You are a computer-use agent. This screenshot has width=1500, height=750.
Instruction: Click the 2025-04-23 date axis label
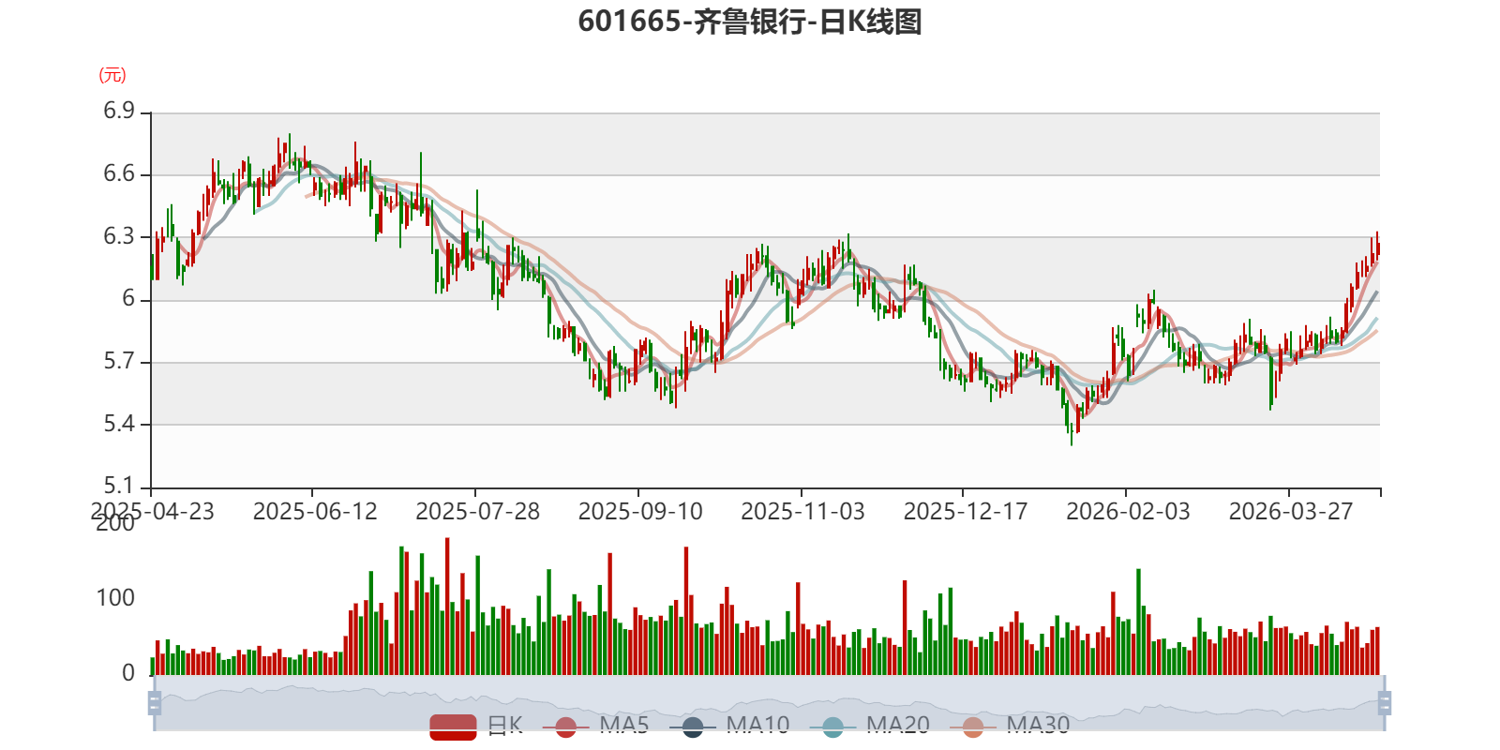click(152, 512)
